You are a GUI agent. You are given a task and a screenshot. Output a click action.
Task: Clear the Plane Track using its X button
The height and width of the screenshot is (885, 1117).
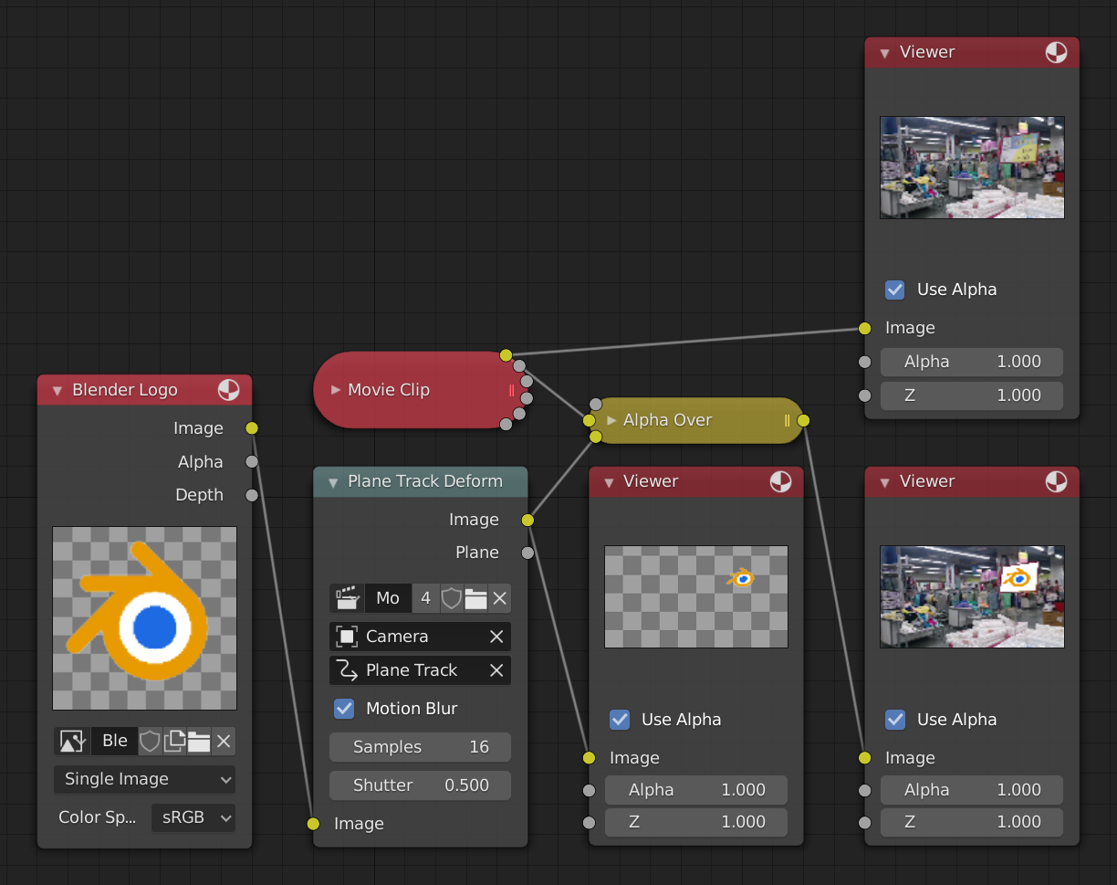496,669
